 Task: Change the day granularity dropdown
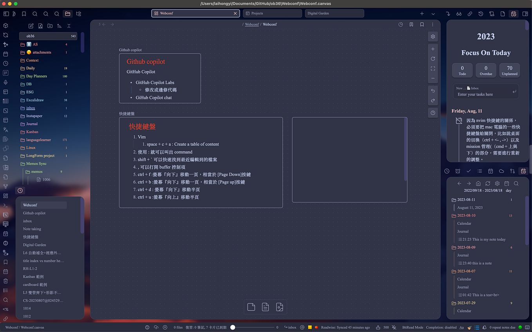[x=508, y=191]
